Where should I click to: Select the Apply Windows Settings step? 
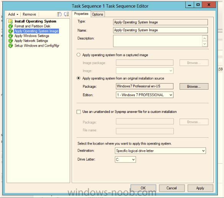click(x=32, y=36)
